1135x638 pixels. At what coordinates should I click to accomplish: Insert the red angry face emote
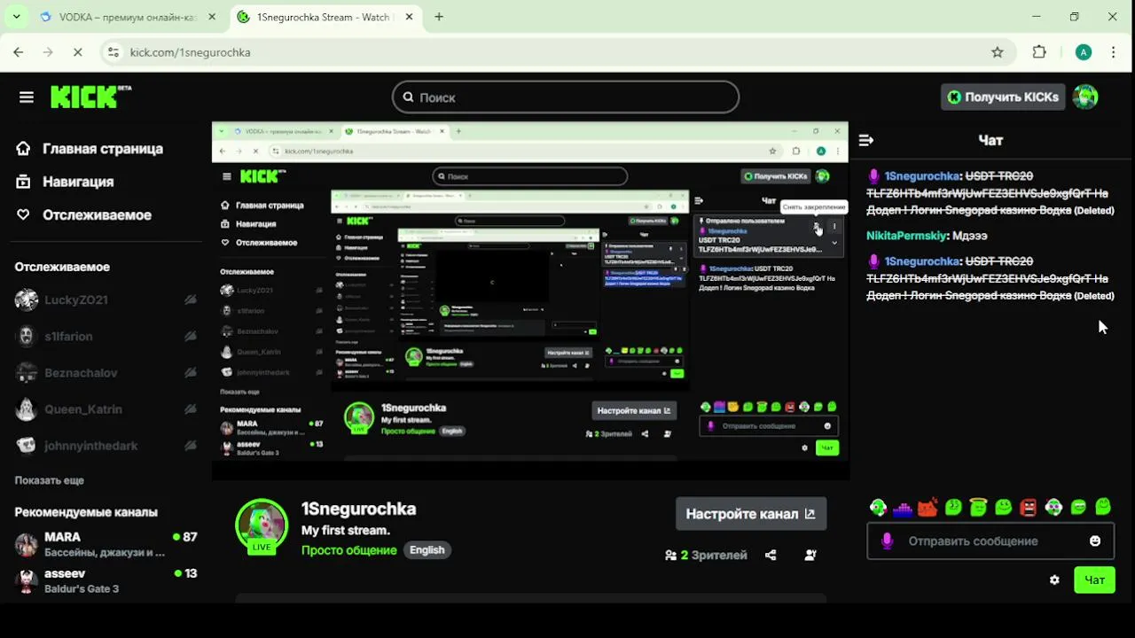1029,508
